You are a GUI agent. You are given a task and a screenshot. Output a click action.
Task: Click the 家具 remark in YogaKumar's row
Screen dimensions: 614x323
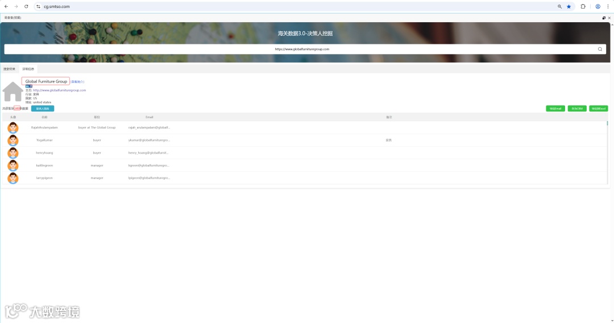(x=388, y=140)
